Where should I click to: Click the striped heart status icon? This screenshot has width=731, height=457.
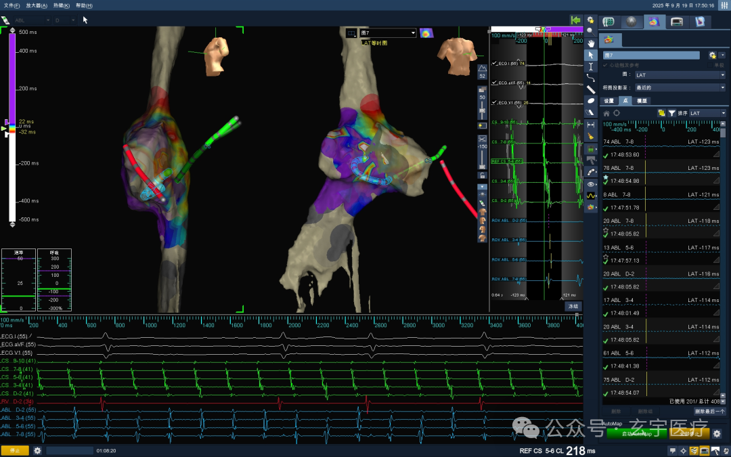pyautogui.click(x=694, y=451)
